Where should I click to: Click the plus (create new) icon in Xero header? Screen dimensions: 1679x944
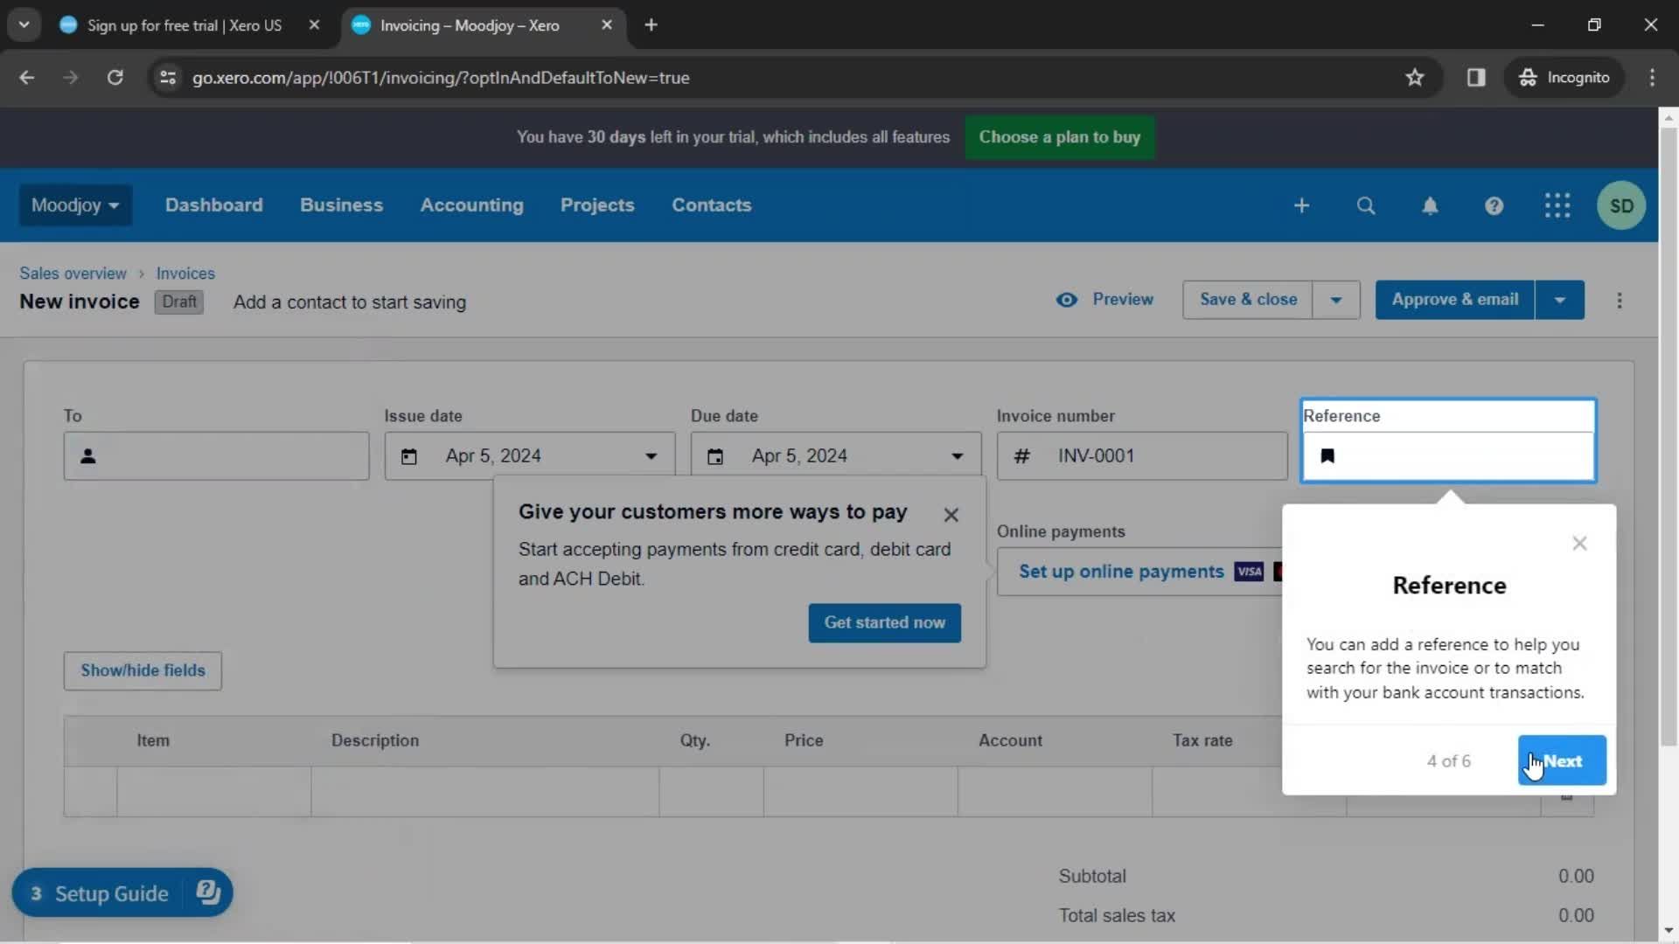1301,205
